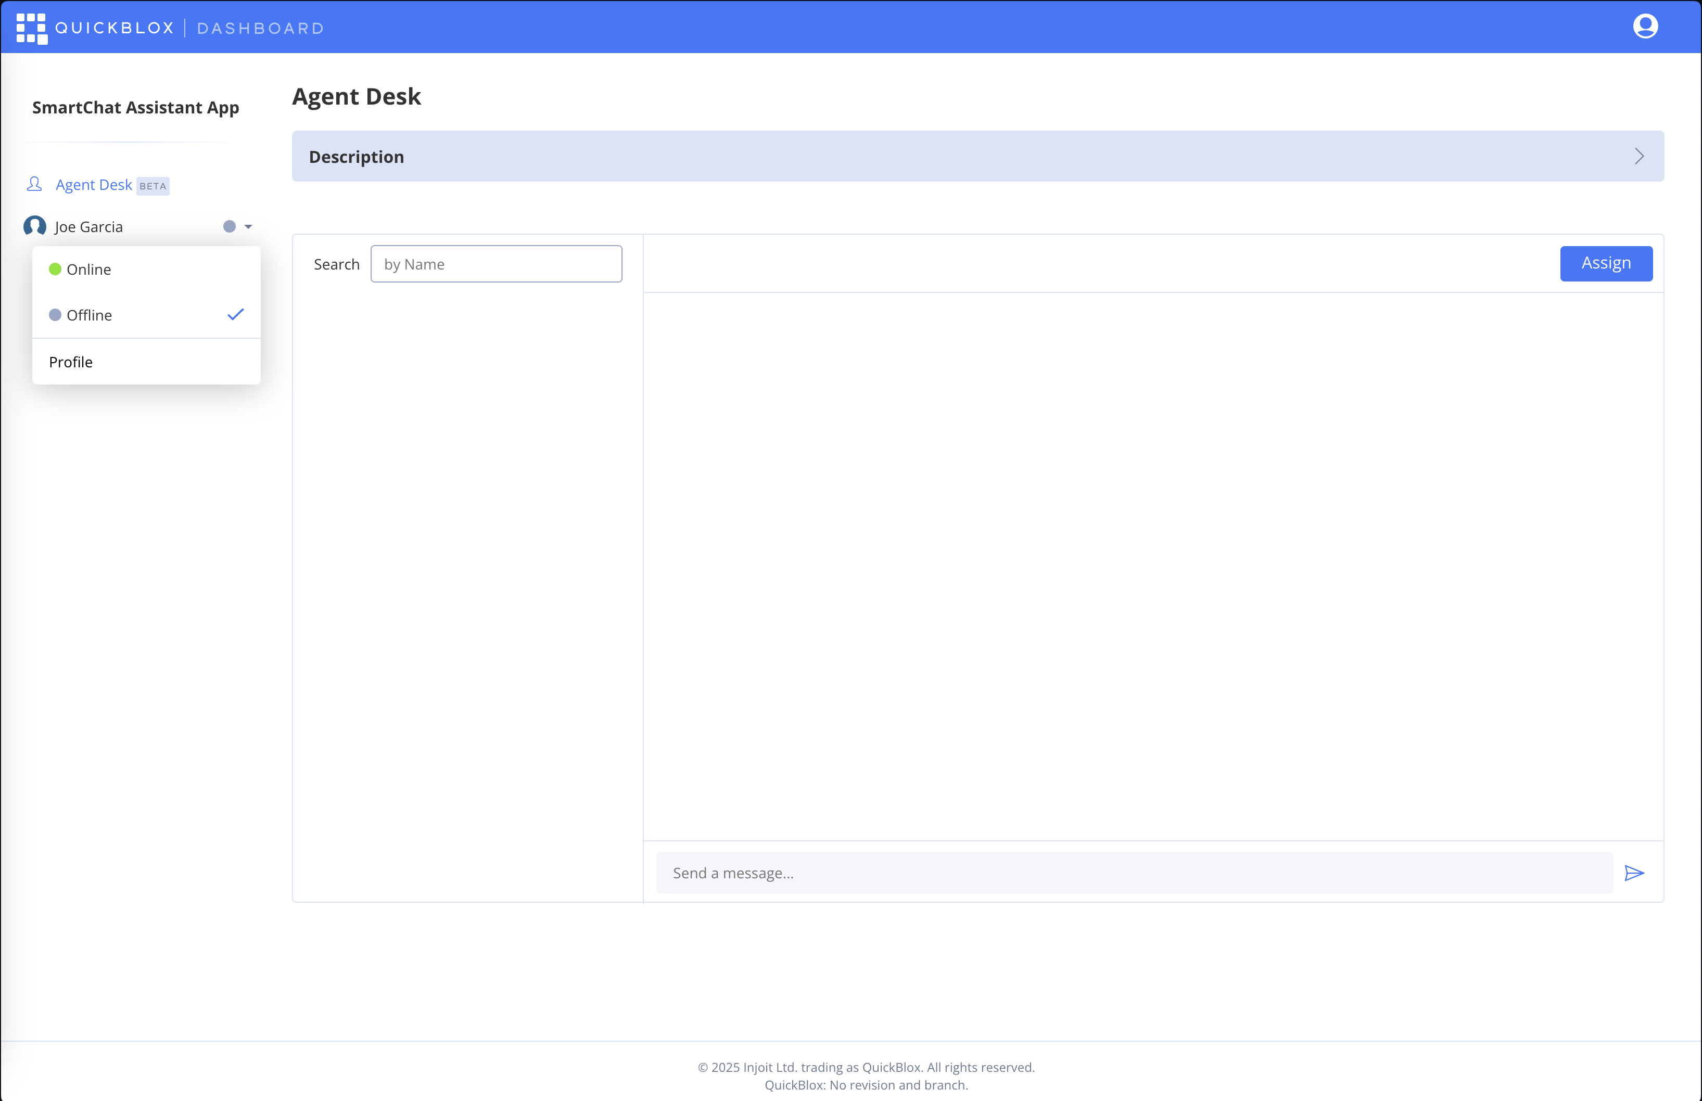The height and width of the screenshot is (1101, 1702).
Task: Click the Agent Desk person icon
Action: click(x=34, y=184)
